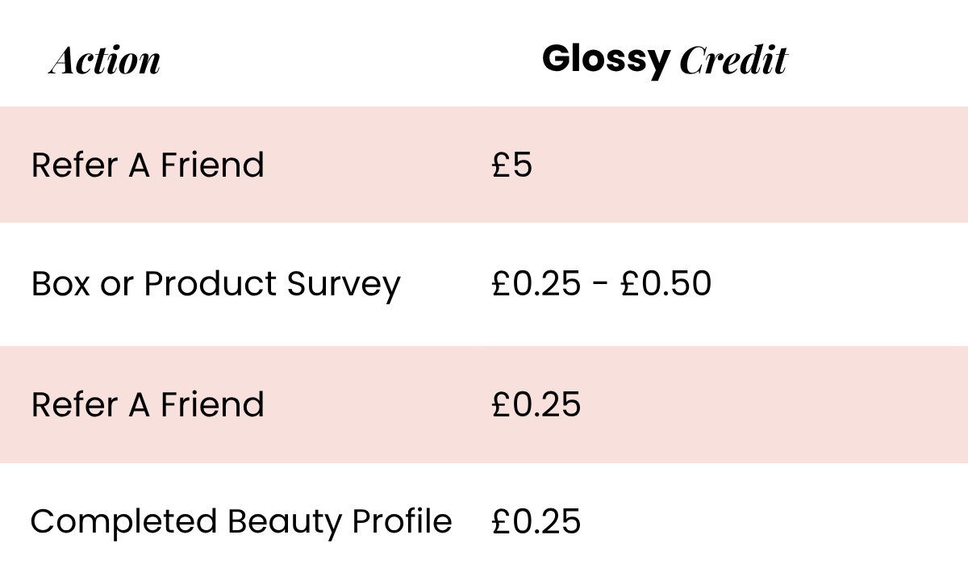Click the word "Beauty"
Screen dimensions: 968x581
pos(285,521)
